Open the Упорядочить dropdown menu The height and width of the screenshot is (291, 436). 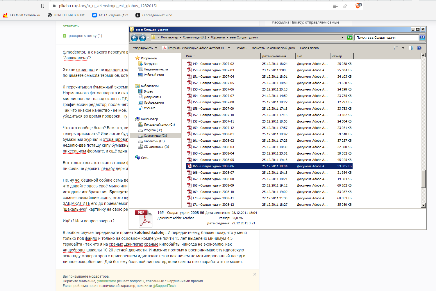tap(145, 48)
